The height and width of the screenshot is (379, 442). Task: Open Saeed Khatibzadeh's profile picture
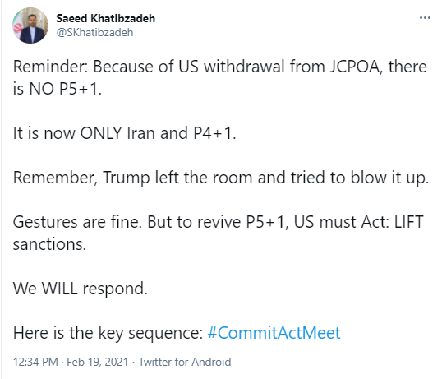click(30, 25)
